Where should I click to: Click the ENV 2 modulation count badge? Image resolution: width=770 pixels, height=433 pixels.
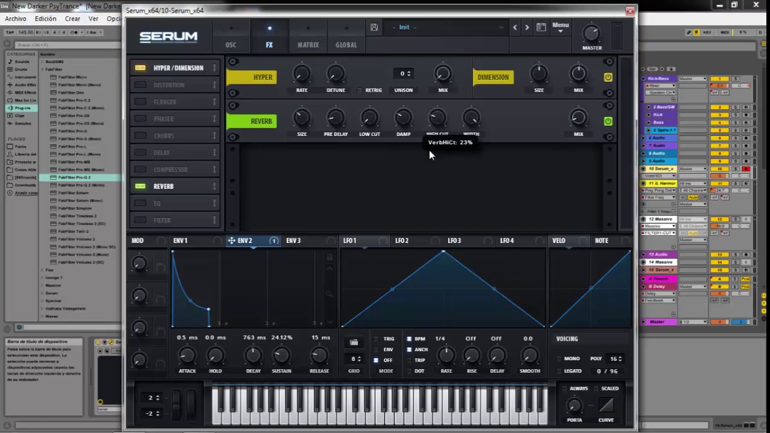[x=274, y=241]
